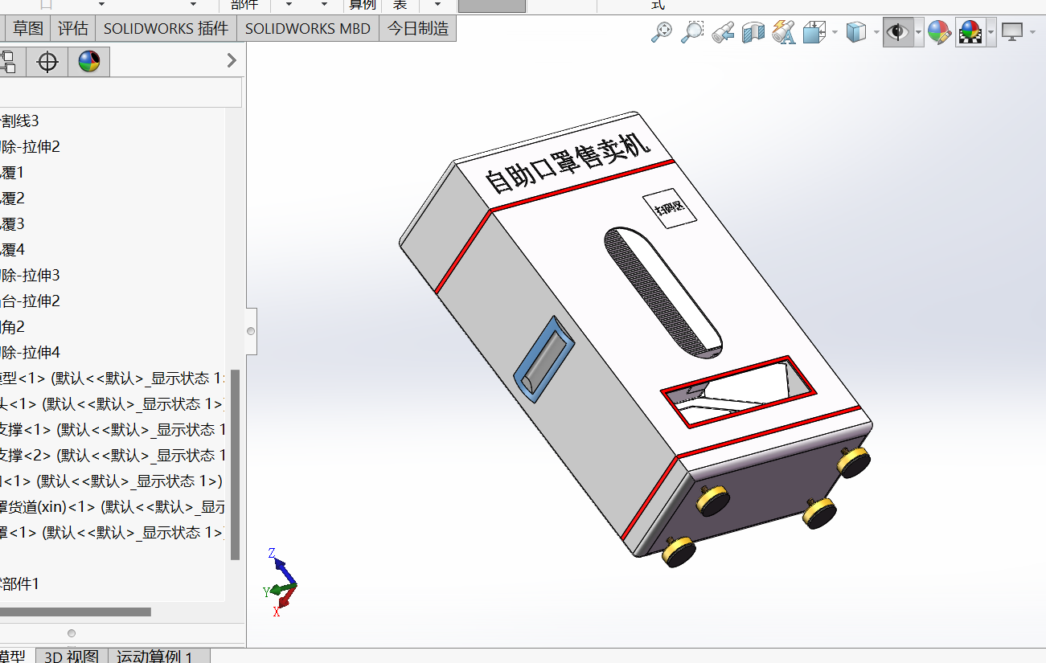The image size is (1046, 663).
Task: Click the View Settings monitor icon
Action: 1012,32
